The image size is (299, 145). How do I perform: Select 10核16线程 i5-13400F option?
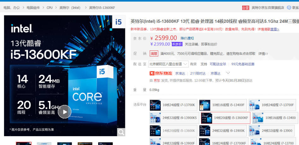point(223,105)
